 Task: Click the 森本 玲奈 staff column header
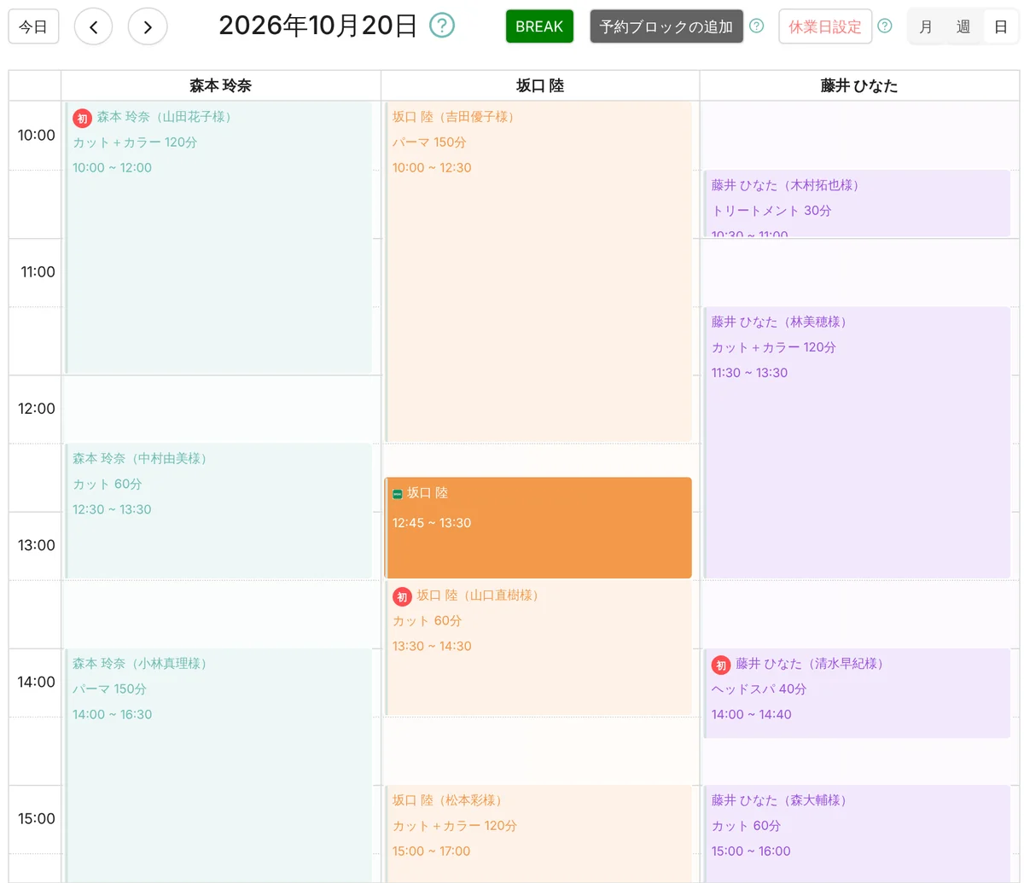coord(220,85)
